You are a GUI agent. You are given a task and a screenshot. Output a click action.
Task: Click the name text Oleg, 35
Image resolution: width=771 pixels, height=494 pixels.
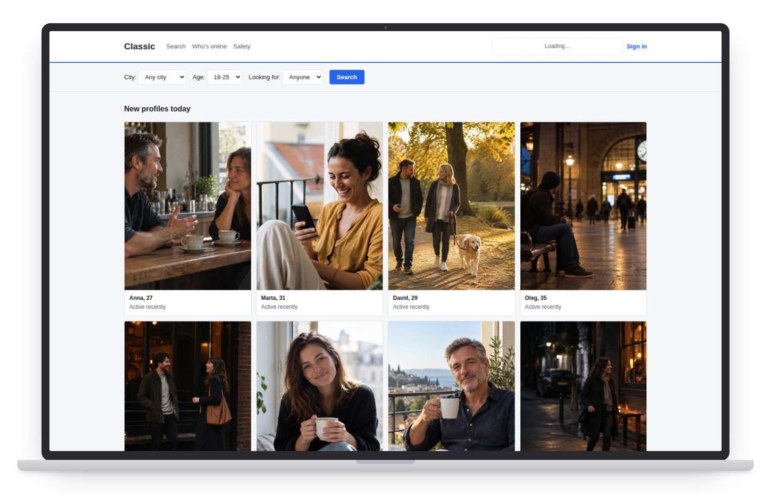tap(536, 298)
